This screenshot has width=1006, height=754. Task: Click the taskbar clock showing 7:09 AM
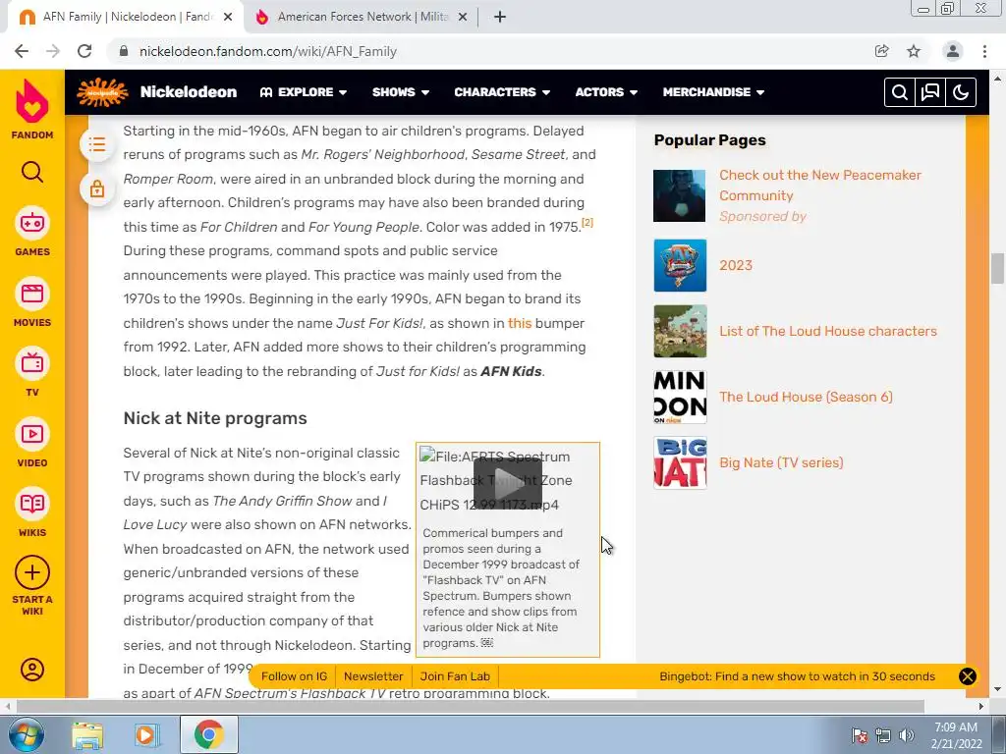pos(955,735)
